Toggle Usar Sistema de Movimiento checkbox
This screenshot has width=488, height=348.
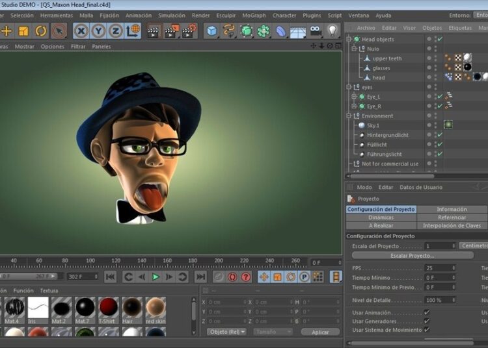click(x=427, y=330)
